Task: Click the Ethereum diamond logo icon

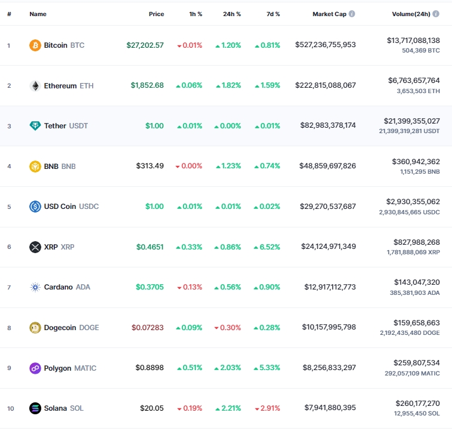Action: [35, 85]
